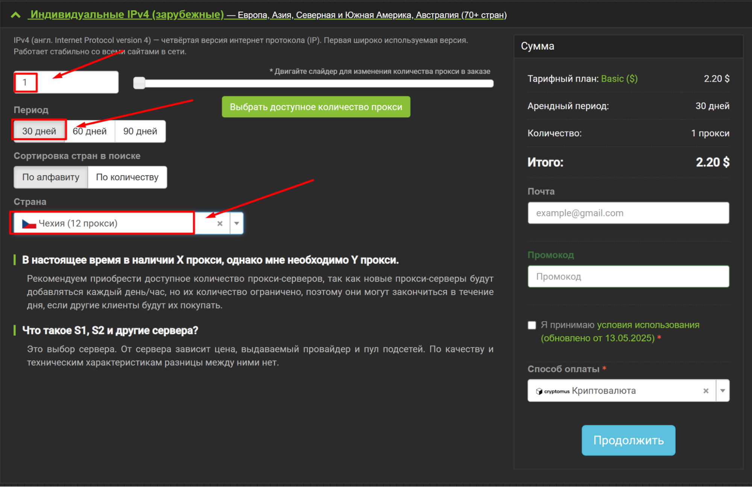
Task: Focus the Промокод input field
Action: (628, 277)
